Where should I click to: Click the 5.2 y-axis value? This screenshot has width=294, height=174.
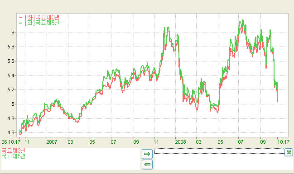(x=11, y=90)
